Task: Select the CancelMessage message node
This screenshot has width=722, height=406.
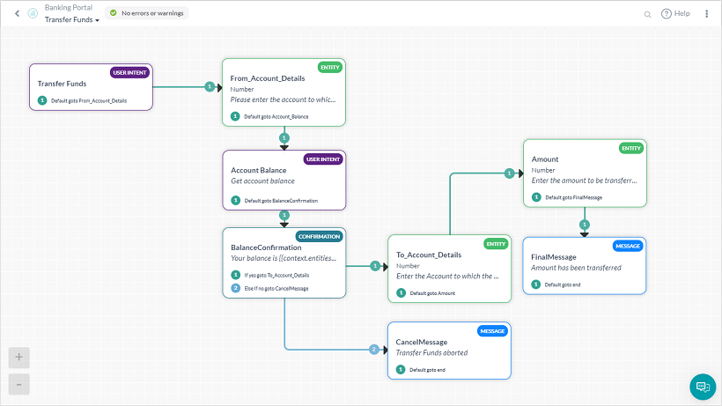Action: [x=449, y=351]
